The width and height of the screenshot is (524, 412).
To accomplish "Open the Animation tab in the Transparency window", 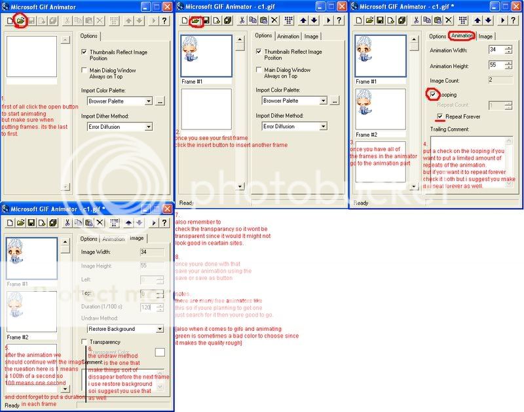I will pyautogui.click(x=113, y=239).
